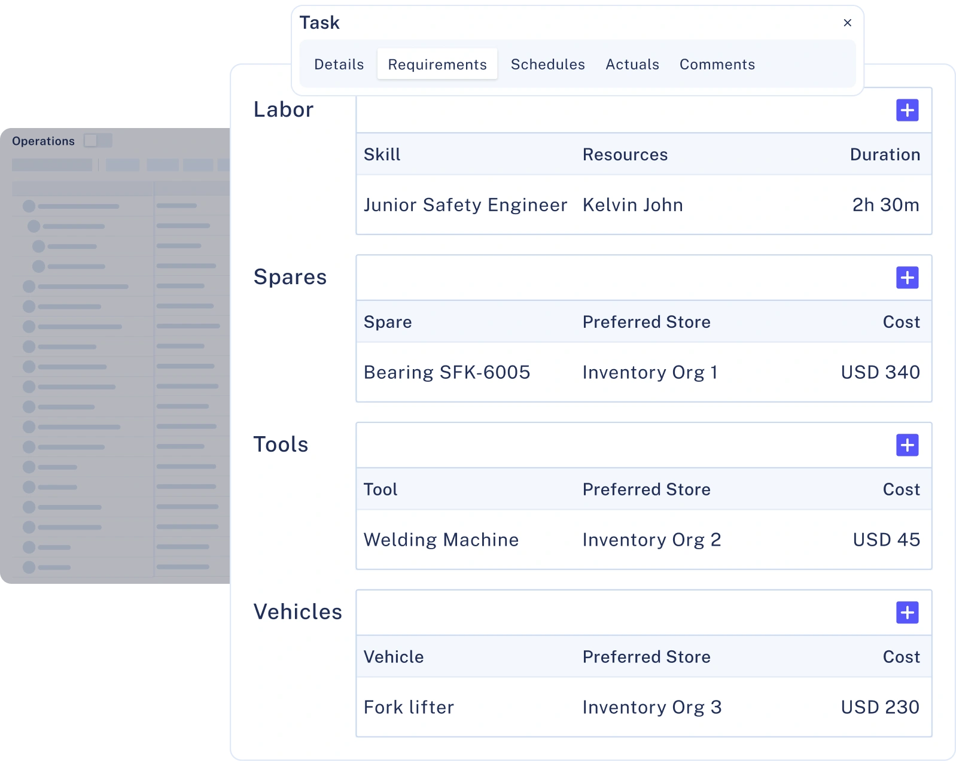Click Inventory Org 1 preferred store
Image resolution: width=956 pixels, height=761 pixels.
coord(650,372)
